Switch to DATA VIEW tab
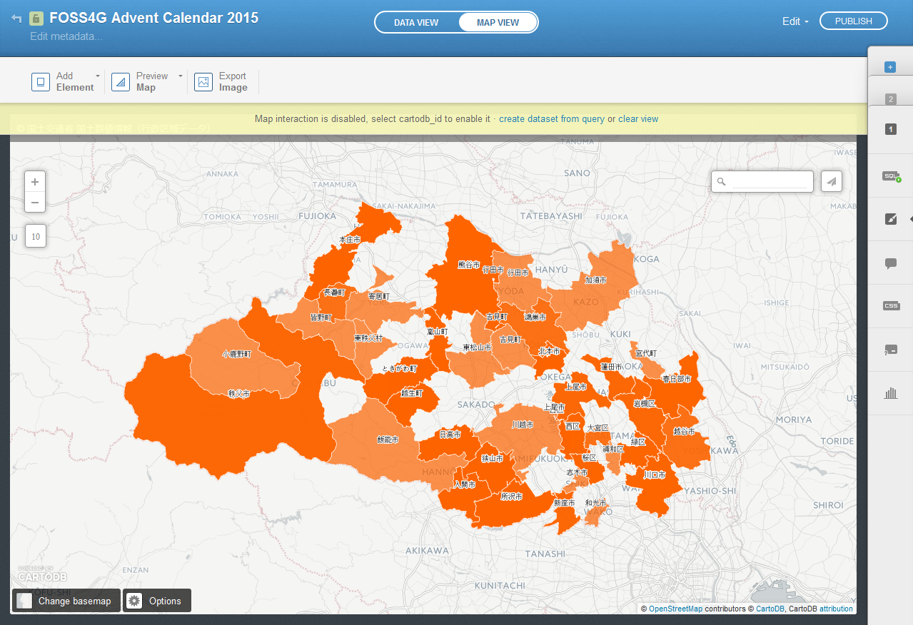Viewport: 913px width, 625px height. tap(416, 22)
